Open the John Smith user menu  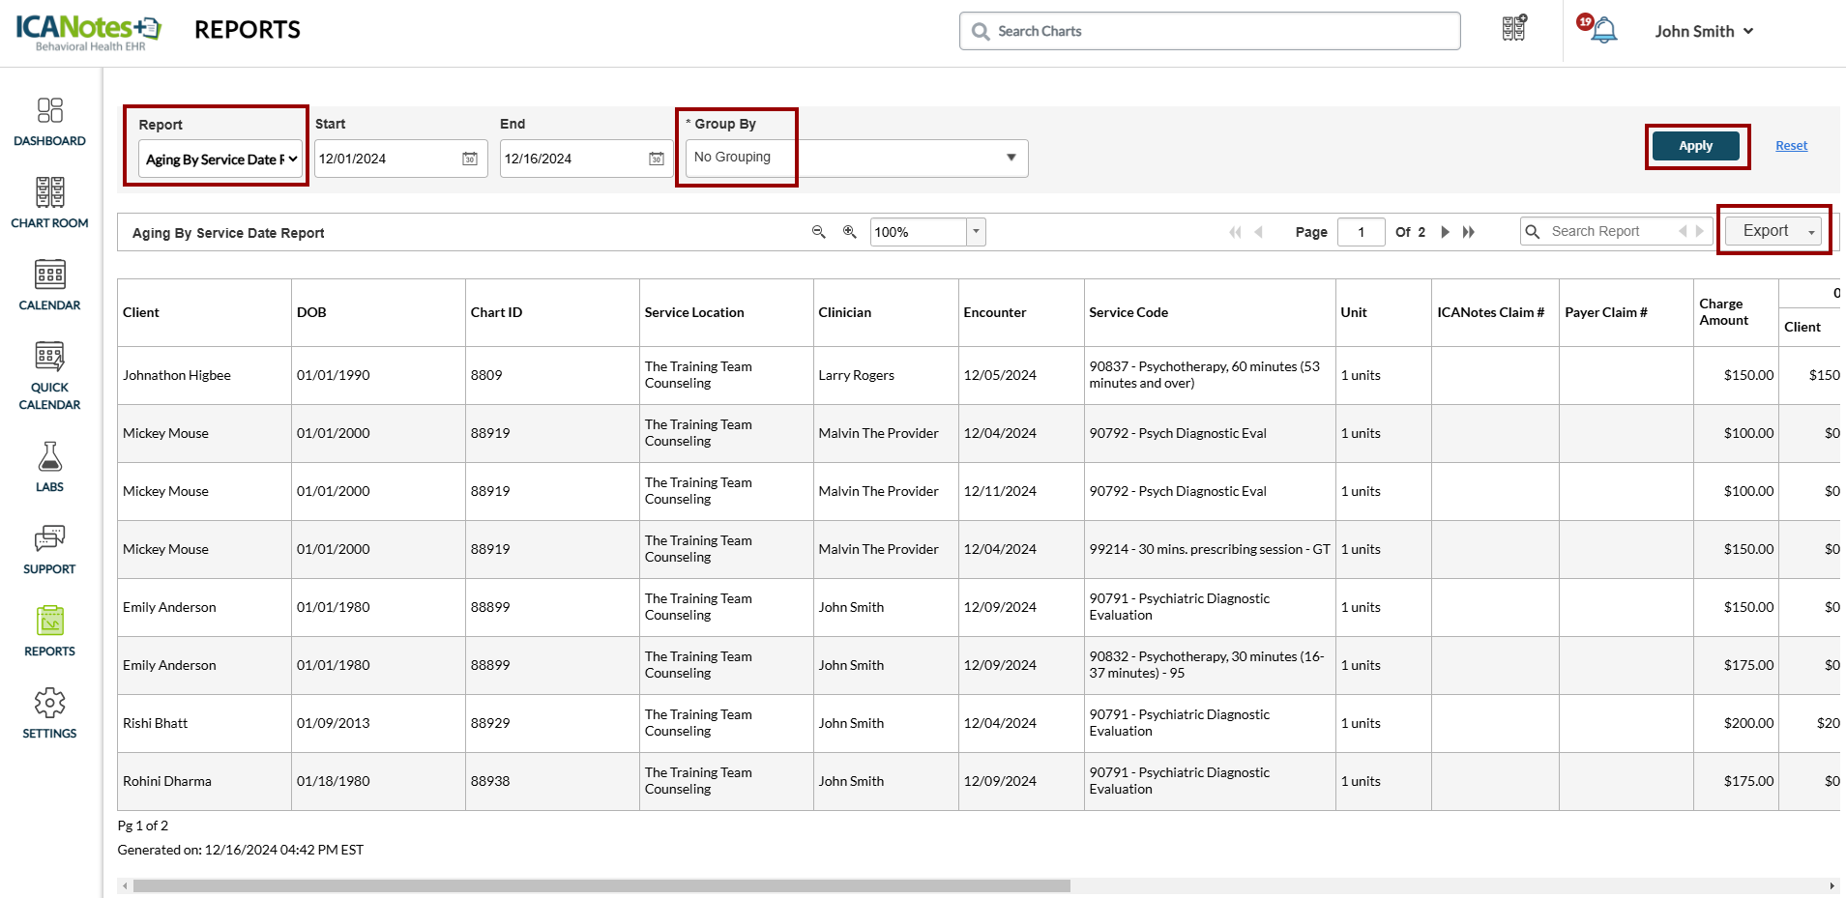click(1704, 31)
